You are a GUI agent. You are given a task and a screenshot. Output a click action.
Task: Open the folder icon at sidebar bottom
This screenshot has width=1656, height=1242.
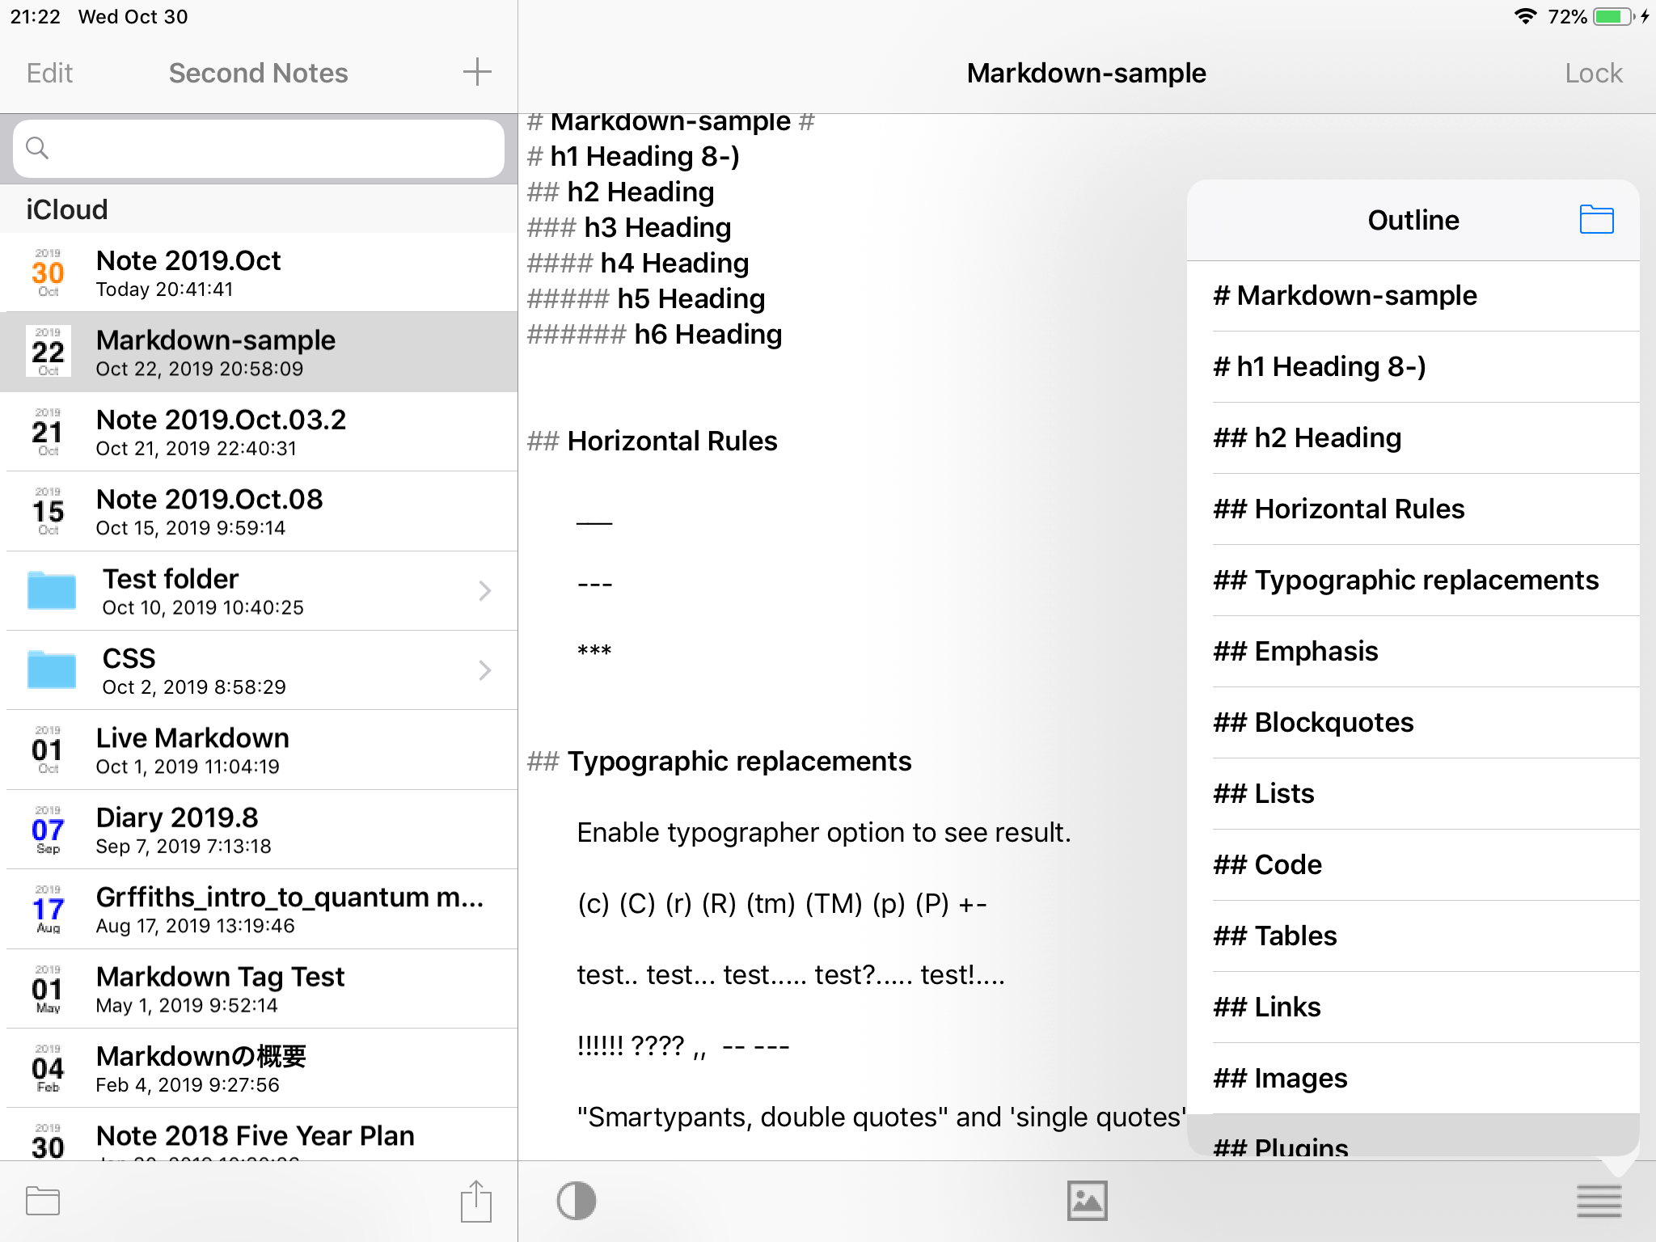pos(43,1201)
